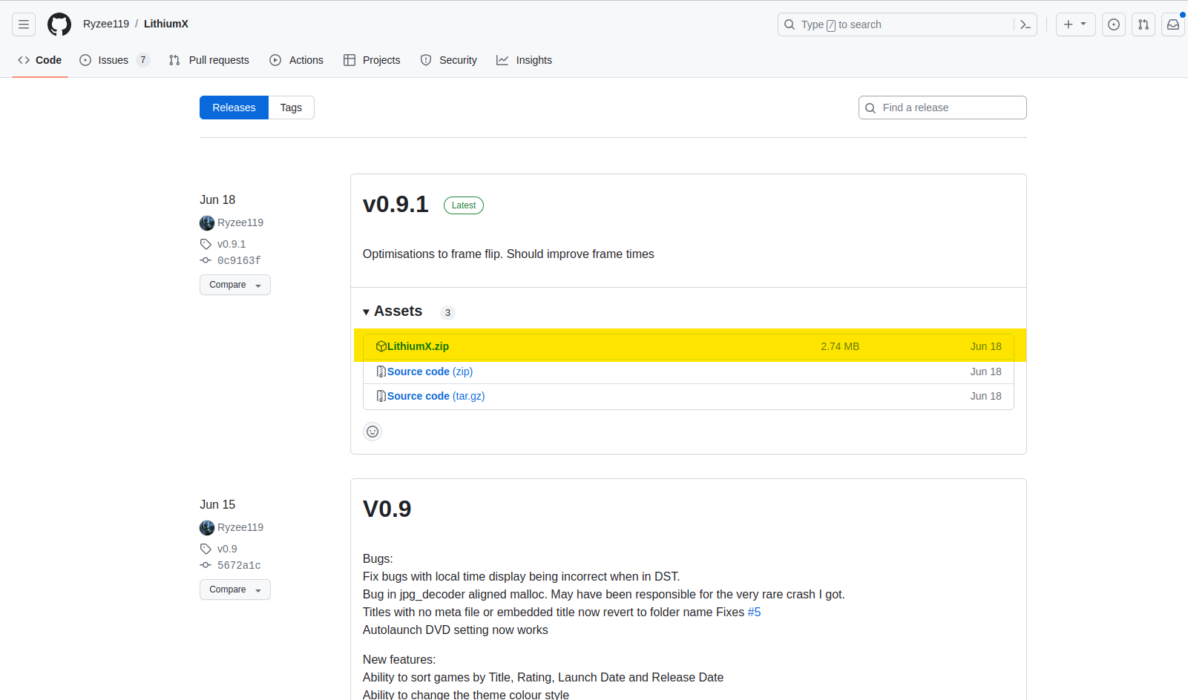Click the package icon beside LithiumX.zip
Image resolution: width=1188 pixels, height=700 pixels.
point(381,346)
